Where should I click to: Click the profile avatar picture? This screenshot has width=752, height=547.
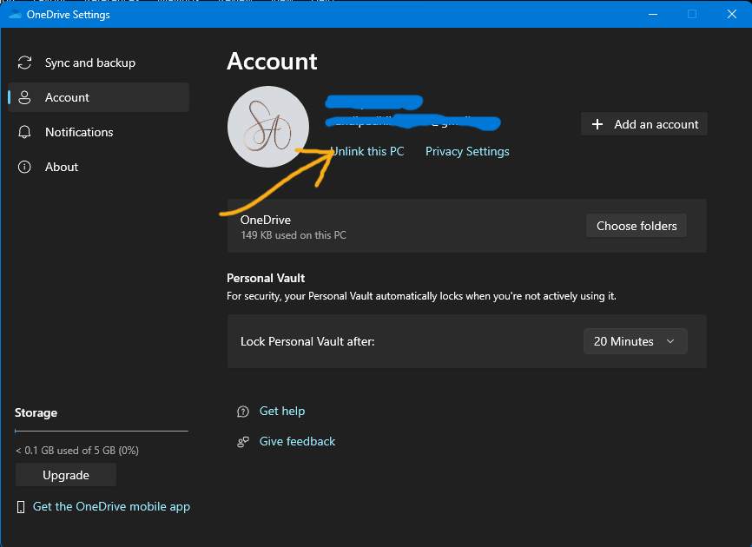pyautogui.click(x=268, y=127)
